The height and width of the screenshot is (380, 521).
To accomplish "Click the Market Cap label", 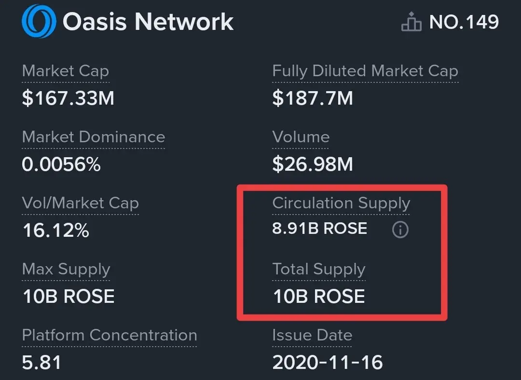I will (x=66, y=71).
